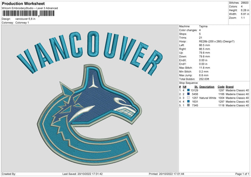Screen dimensions: 251x177
Task: Click the Stitches value 28820
Action: tap(245, 3)
